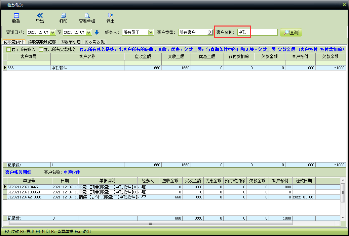The width and height of the screenshot is (349, 236).
Task: Click the 日期 column header
Action: pos(65,181)
